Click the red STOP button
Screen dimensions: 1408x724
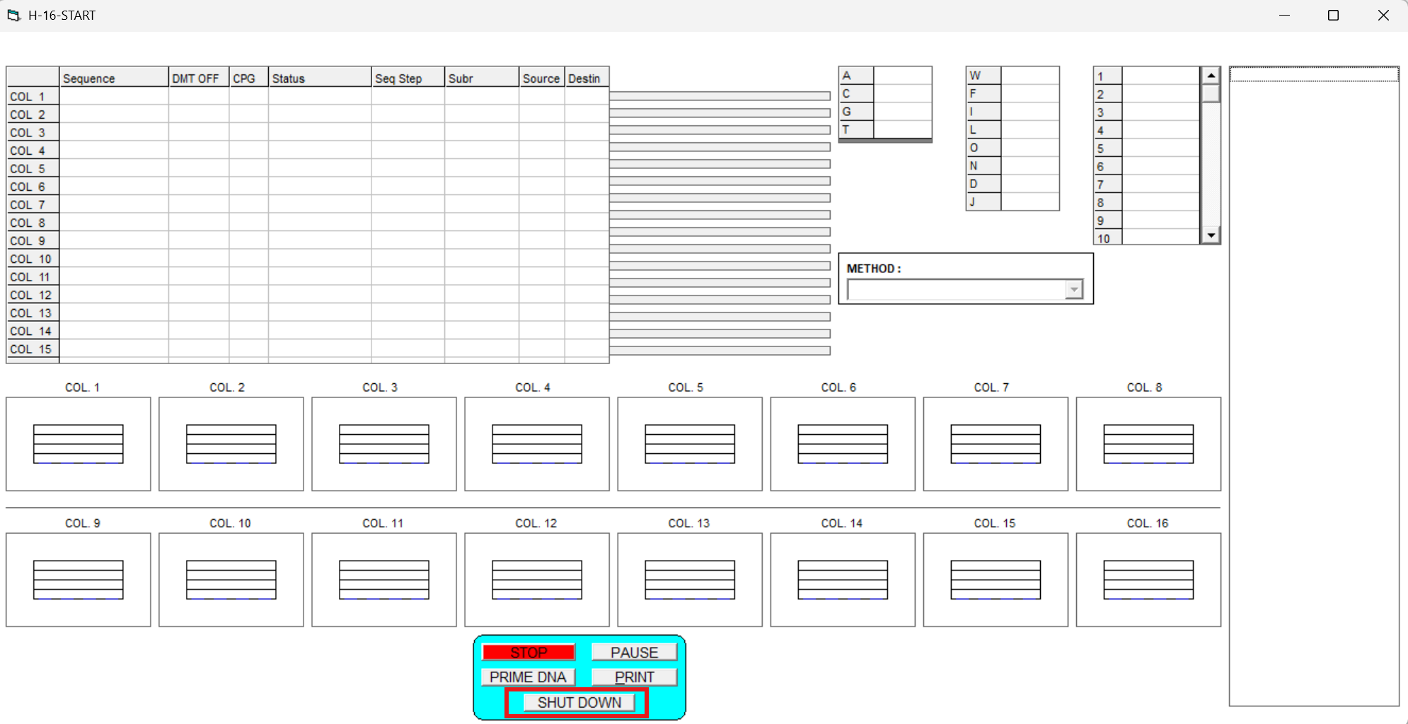529,652
